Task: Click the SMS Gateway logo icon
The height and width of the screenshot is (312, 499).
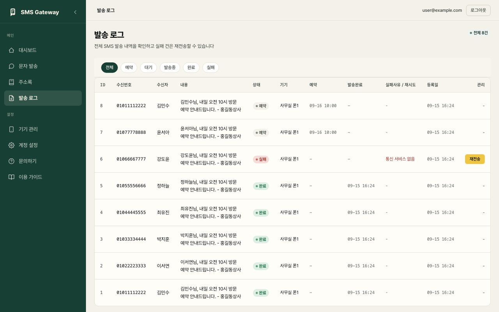Action: [12, 12]
